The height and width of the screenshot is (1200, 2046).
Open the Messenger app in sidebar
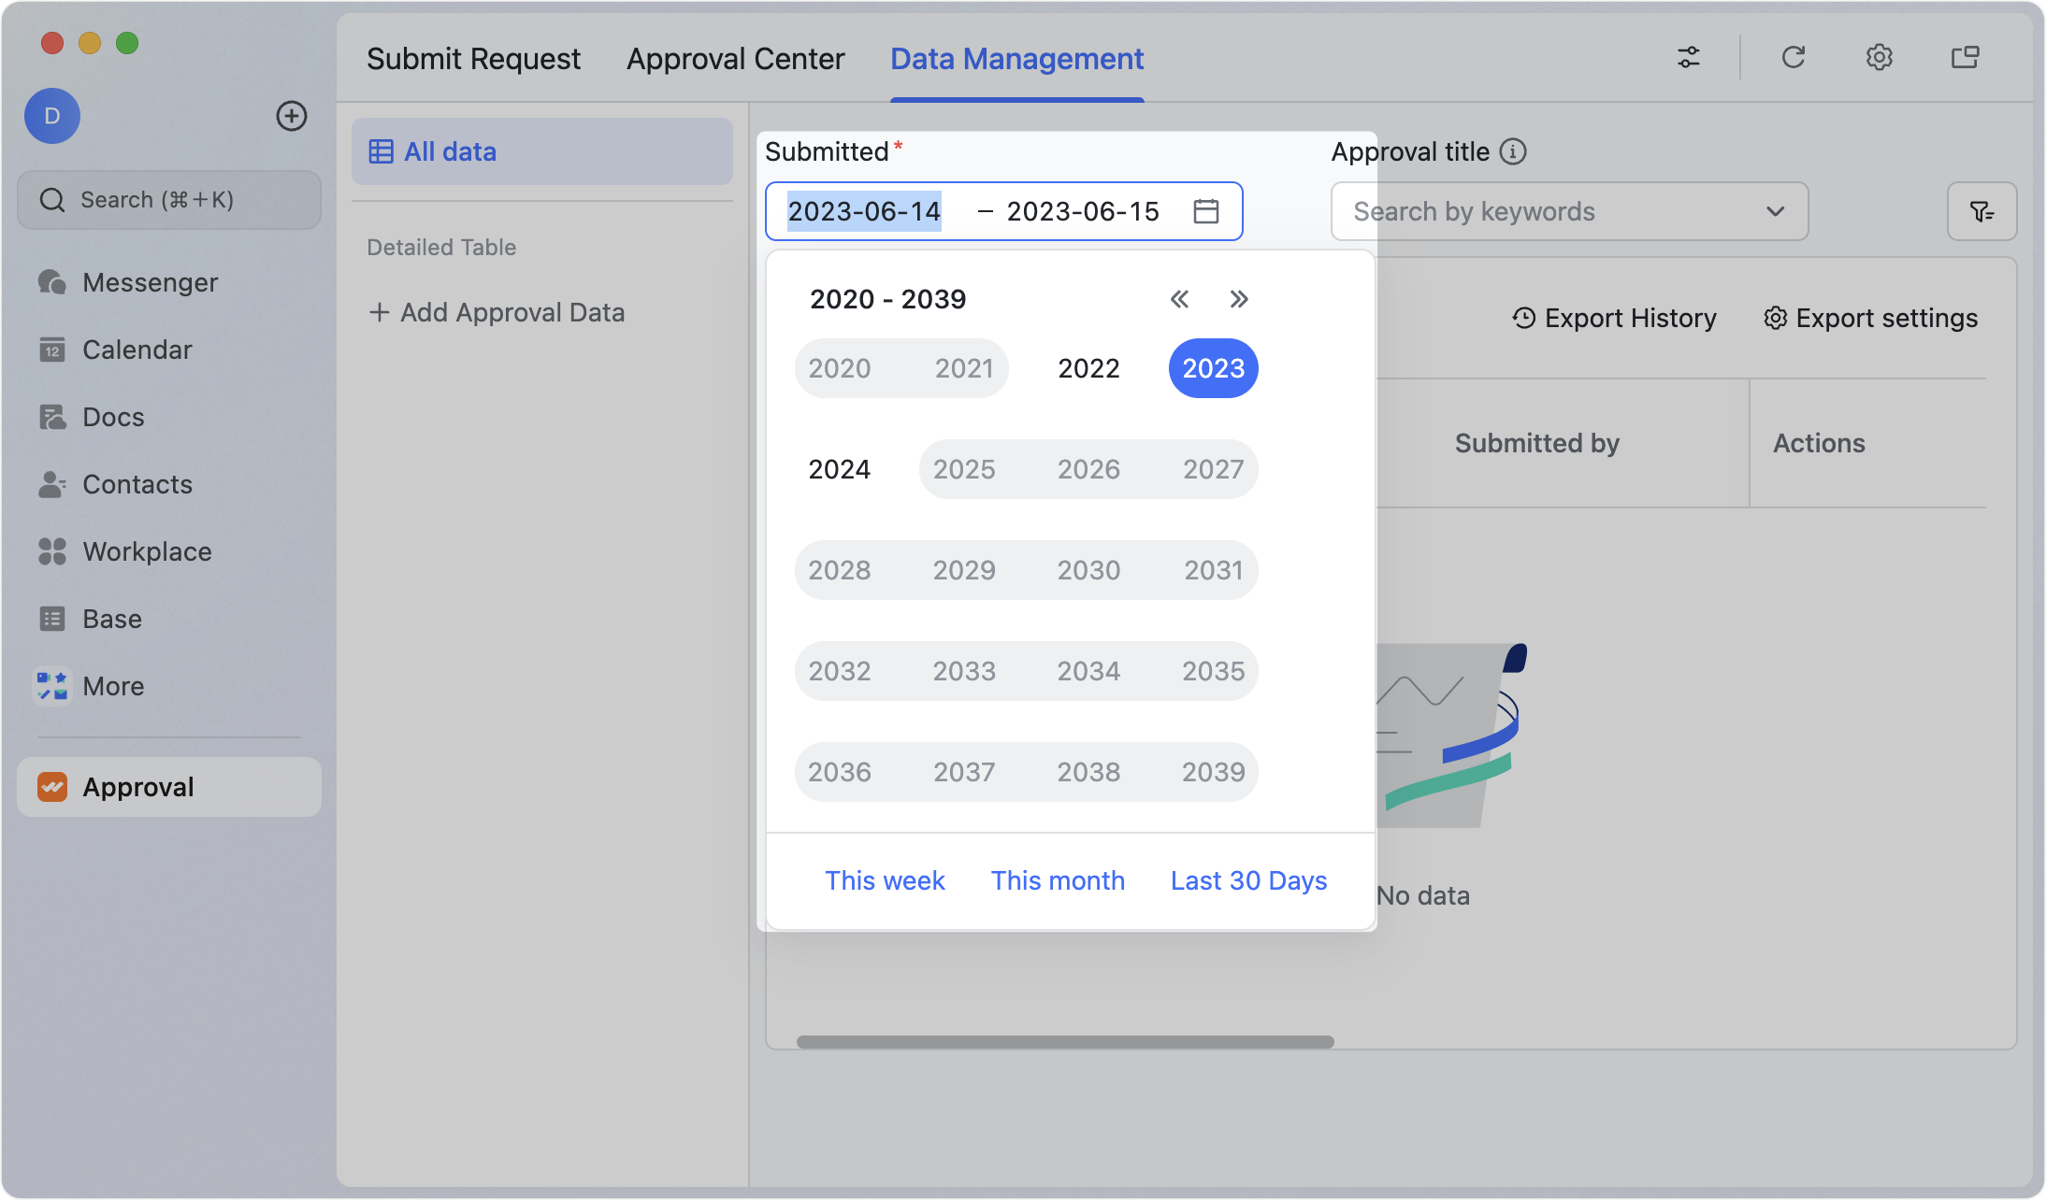click(150, 282)
